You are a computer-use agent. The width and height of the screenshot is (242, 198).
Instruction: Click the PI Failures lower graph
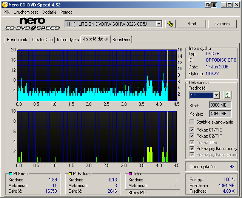point(97,136)
